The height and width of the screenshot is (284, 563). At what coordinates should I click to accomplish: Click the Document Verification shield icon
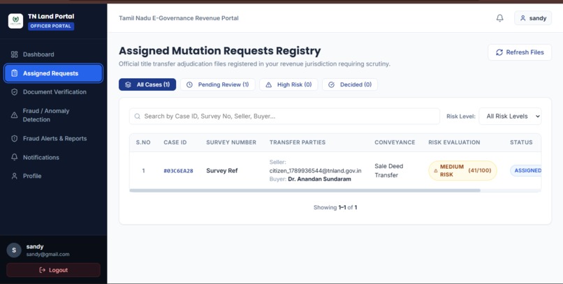(15, 92)
